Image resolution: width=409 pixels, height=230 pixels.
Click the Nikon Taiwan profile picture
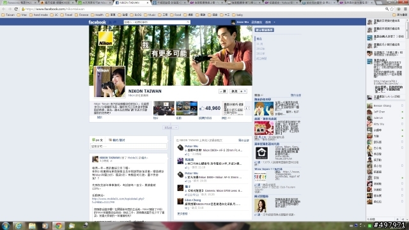109,82
